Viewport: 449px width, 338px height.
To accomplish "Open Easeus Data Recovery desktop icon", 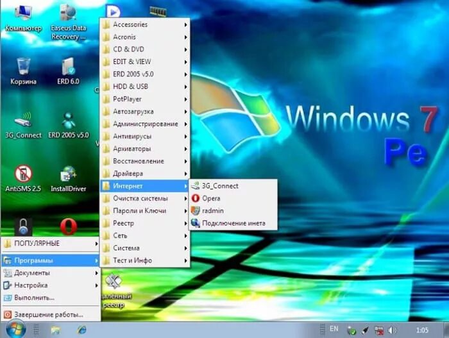I will [x=68, y=22].
